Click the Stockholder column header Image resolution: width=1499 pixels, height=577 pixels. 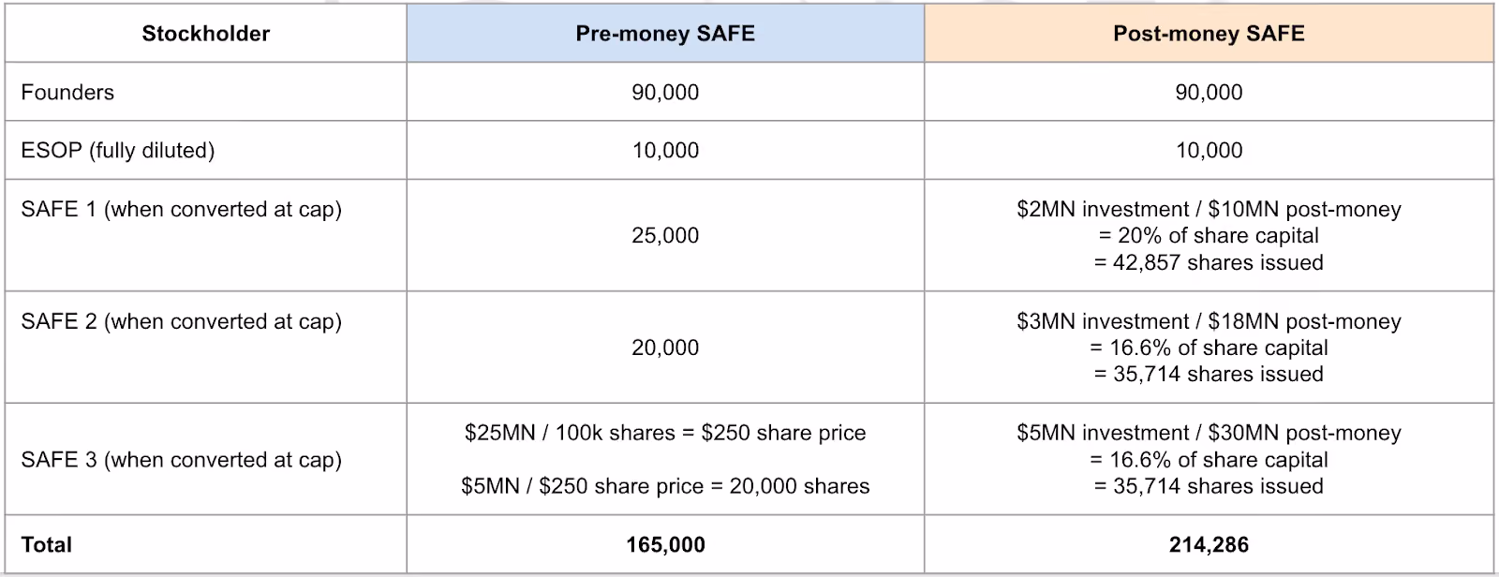205,34
